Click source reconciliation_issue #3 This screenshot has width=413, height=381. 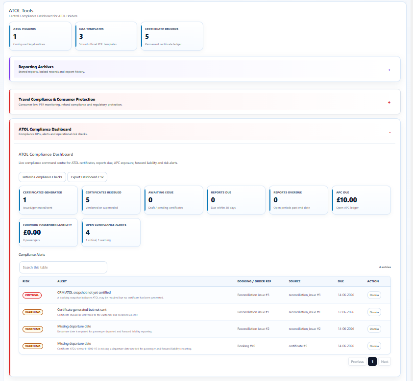304,295
